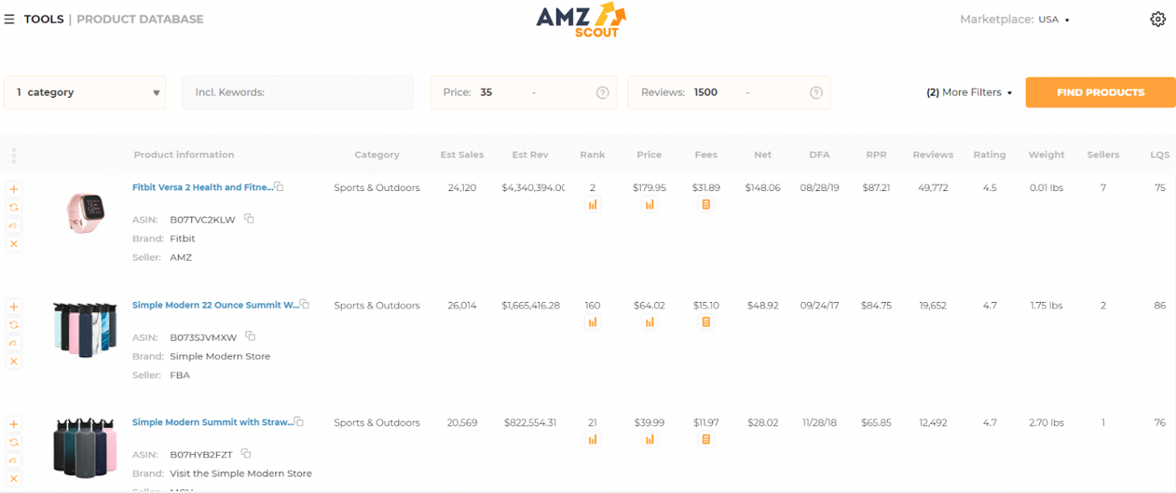The width and height of the screenshot is (1176, 493).
Task: Copy the Fitbit Versa 2 product title
Action: pos(280,187)
